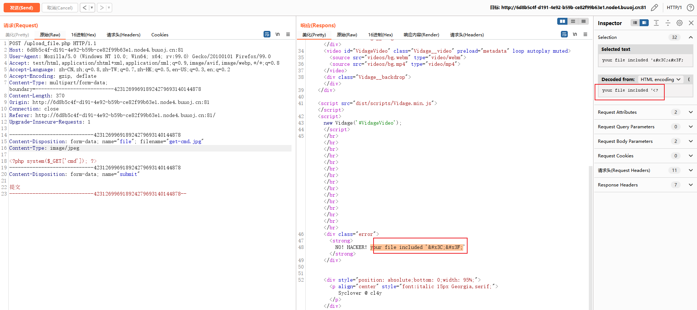
Task: Expand Request Attributes section
Action: (x=691, y=112)
